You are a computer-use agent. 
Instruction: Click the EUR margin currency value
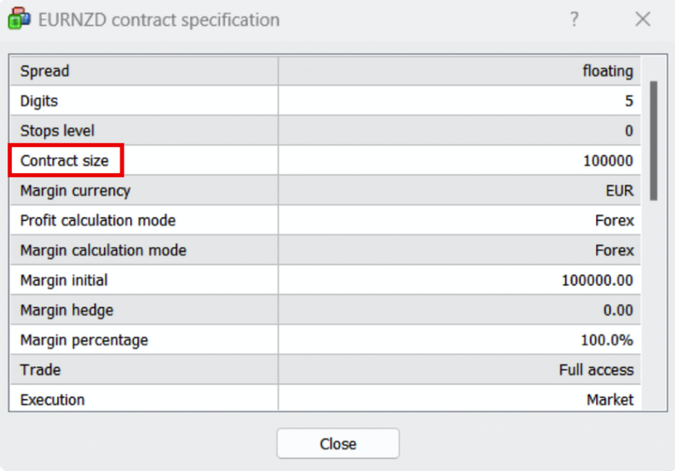620,190
